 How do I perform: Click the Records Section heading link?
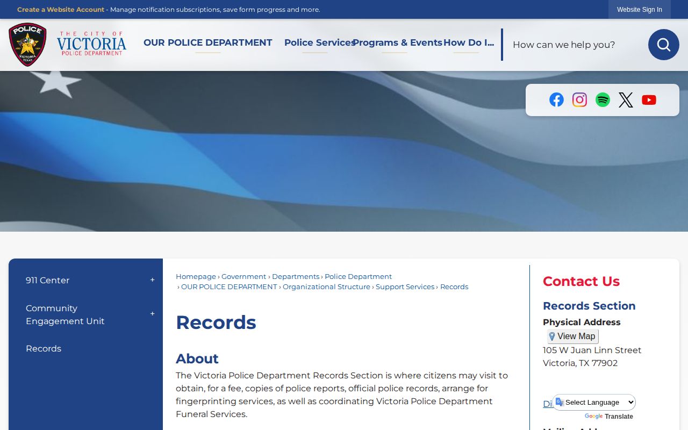[x=589, y=306]
